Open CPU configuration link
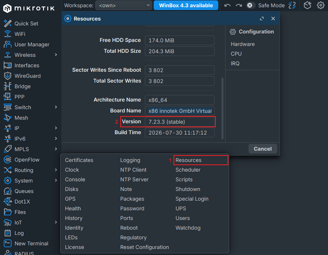 point(236,54)
